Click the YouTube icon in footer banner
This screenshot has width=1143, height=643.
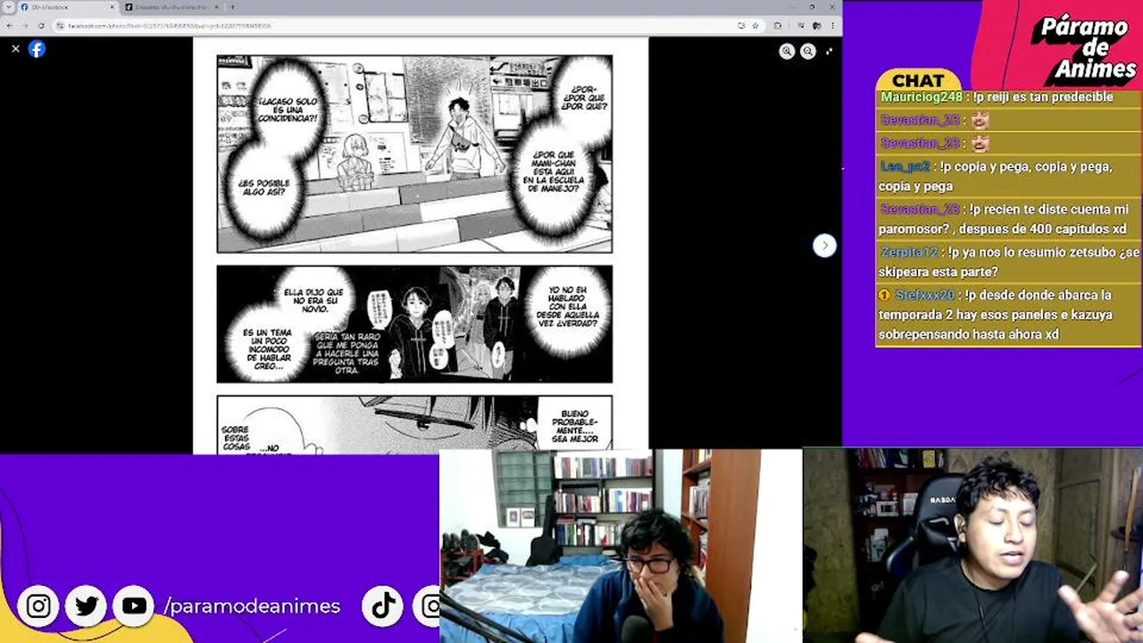pyautogui.click(x=134, y=606)
